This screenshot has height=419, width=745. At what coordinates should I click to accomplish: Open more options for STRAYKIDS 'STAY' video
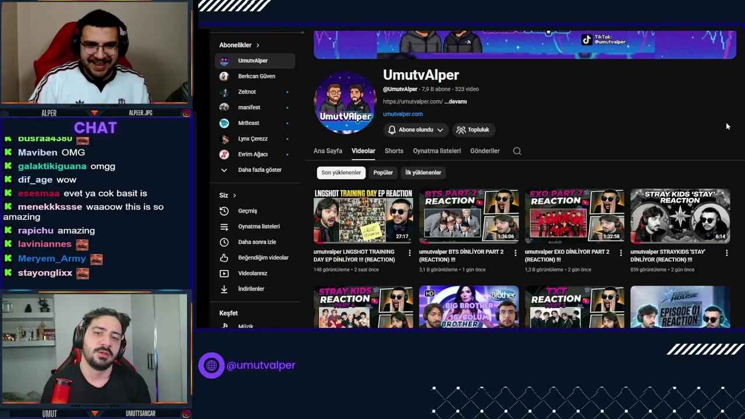(x=726, y=253)
